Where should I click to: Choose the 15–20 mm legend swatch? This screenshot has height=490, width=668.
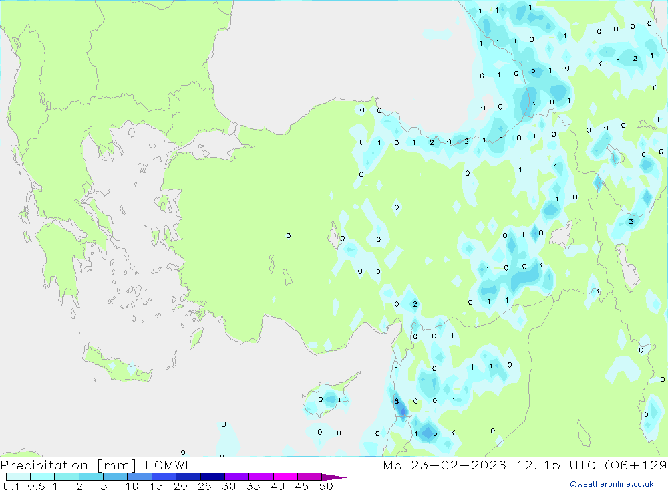point(164,477)
